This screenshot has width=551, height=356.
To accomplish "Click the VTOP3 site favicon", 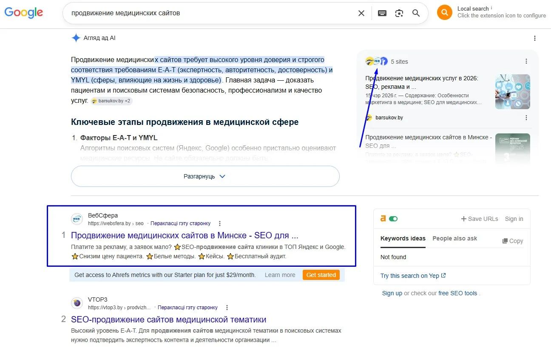I will [77, 303].
